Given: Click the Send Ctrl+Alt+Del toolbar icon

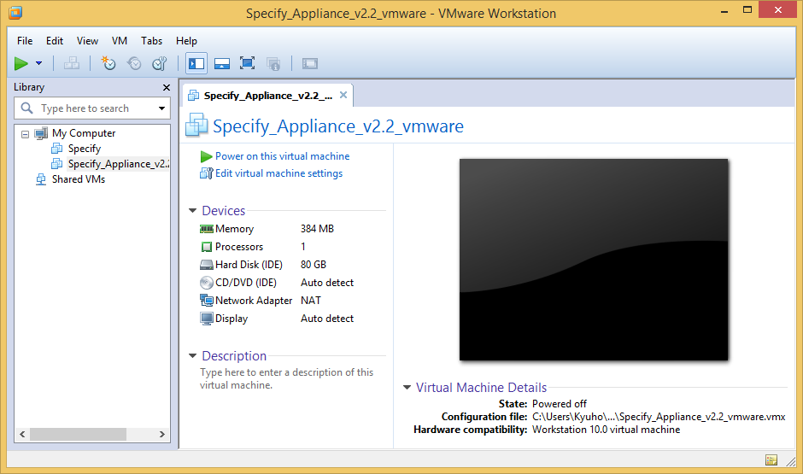Looking at the screenshot, I should point(71,63).
